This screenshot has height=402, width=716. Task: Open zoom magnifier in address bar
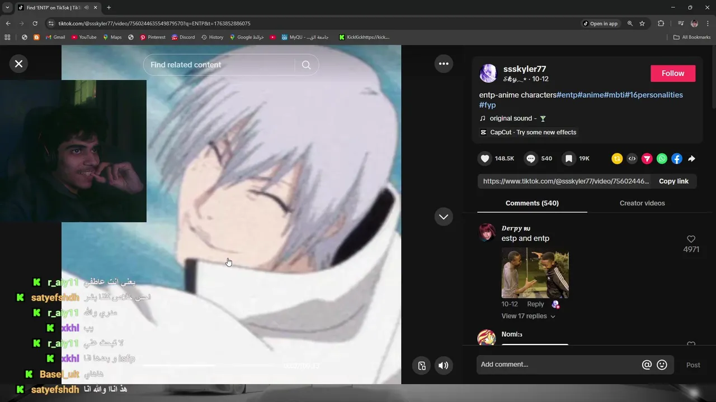(630, 23)
